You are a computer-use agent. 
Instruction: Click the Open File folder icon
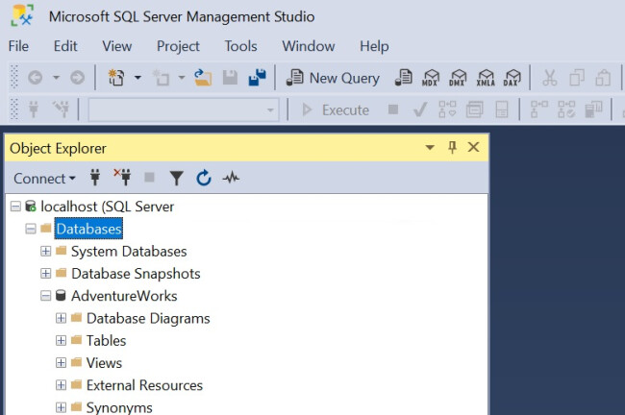click(203, 77)
